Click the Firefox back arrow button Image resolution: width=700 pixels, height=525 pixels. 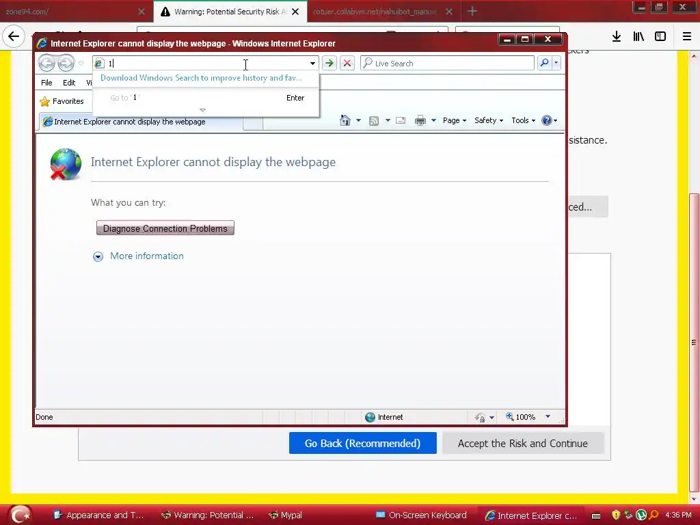tap(14, 36)
